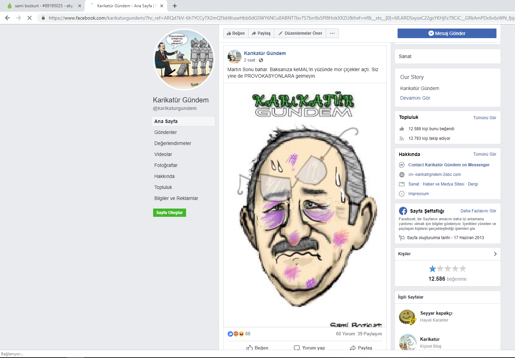The height and width of the screenshot is (358, 515).
Task: Click Düzenlemeler Öner button
Action: (x=300, y=33)
